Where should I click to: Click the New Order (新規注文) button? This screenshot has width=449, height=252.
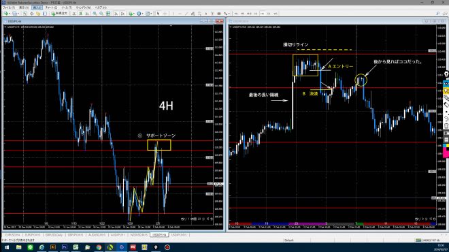coord(60,14)
